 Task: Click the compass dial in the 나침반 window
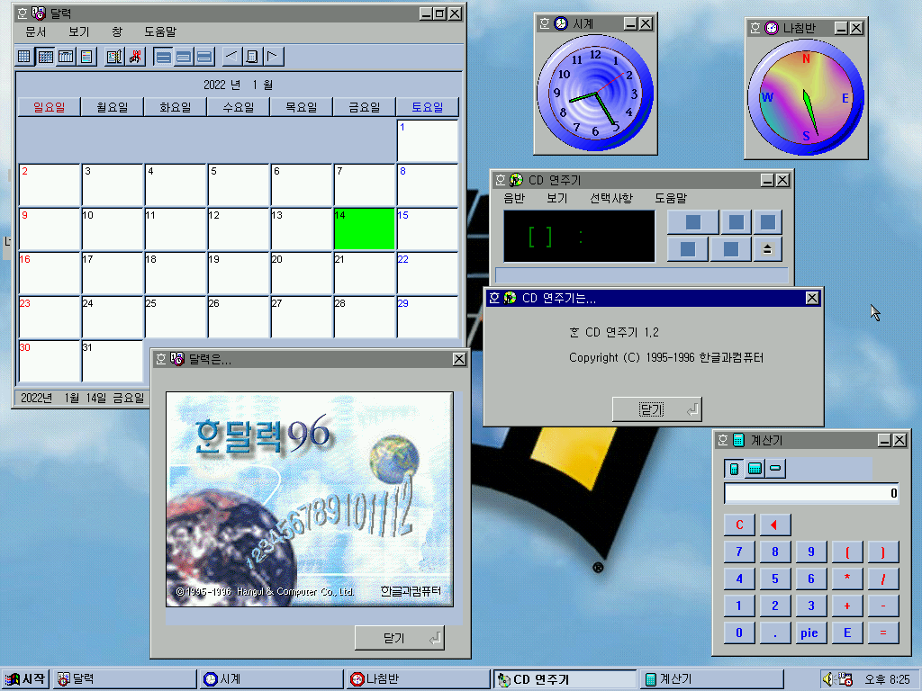[x=806, y=97]
